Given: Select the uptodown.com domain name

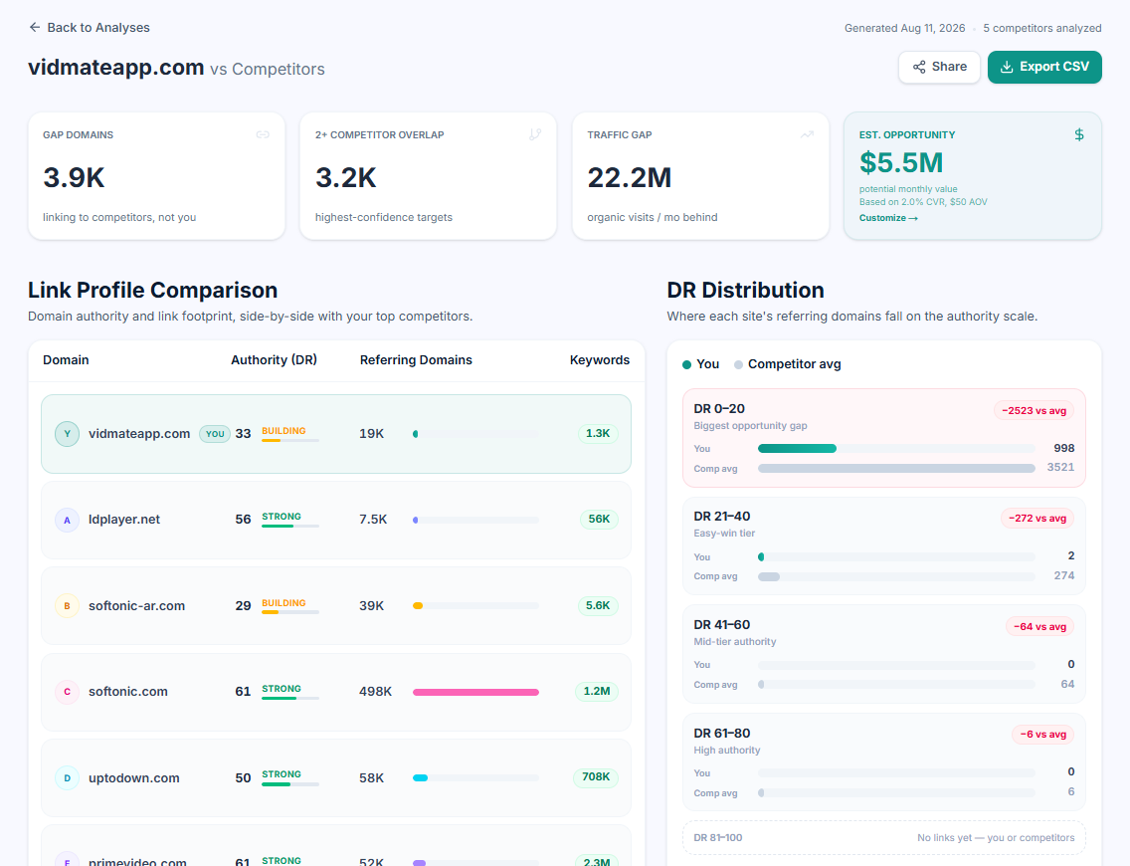Looking at the screenshot, I should (133, 778).
